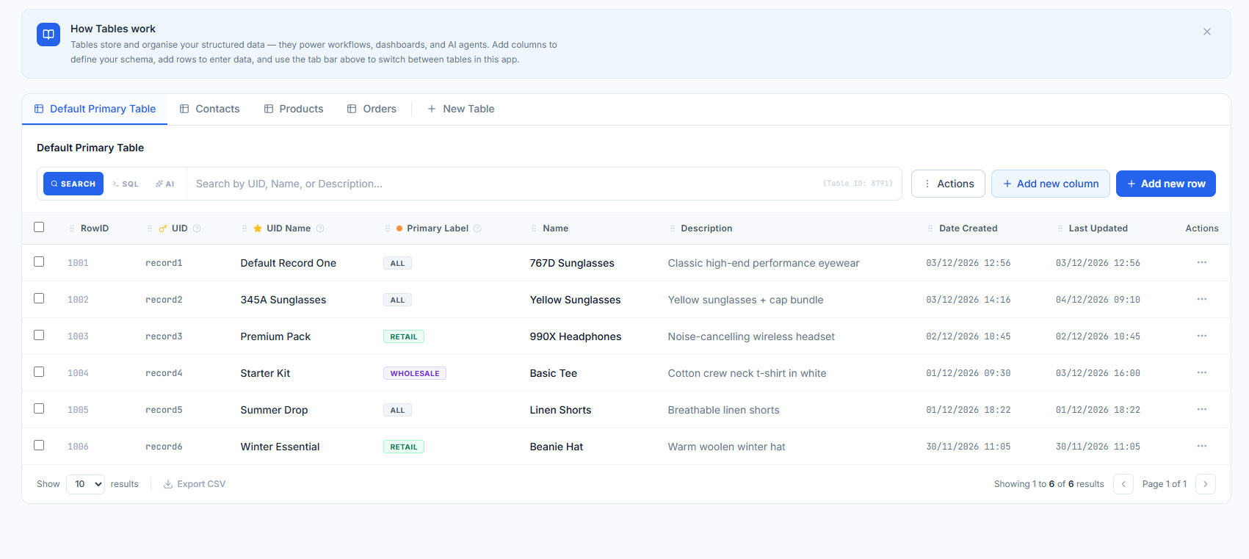Click the WHOLESALE label on Starter Kit row
Screen dimensions: 1249x559
point(415,373)
